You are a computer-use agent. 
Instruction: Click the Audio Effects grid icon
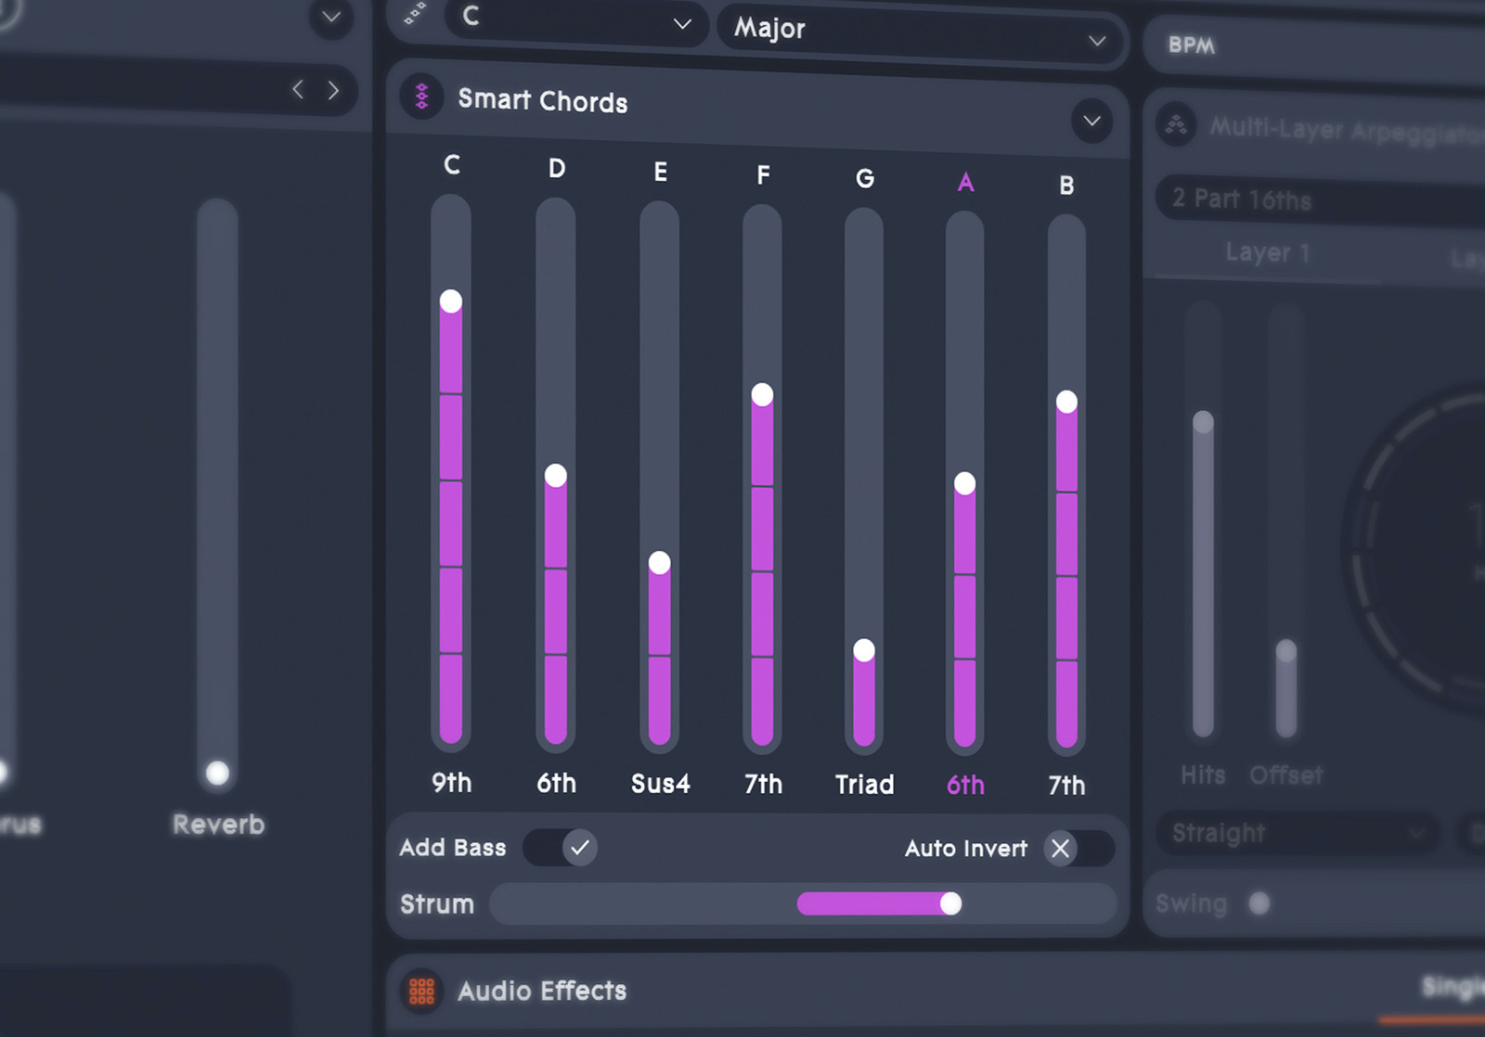(422, 992)
